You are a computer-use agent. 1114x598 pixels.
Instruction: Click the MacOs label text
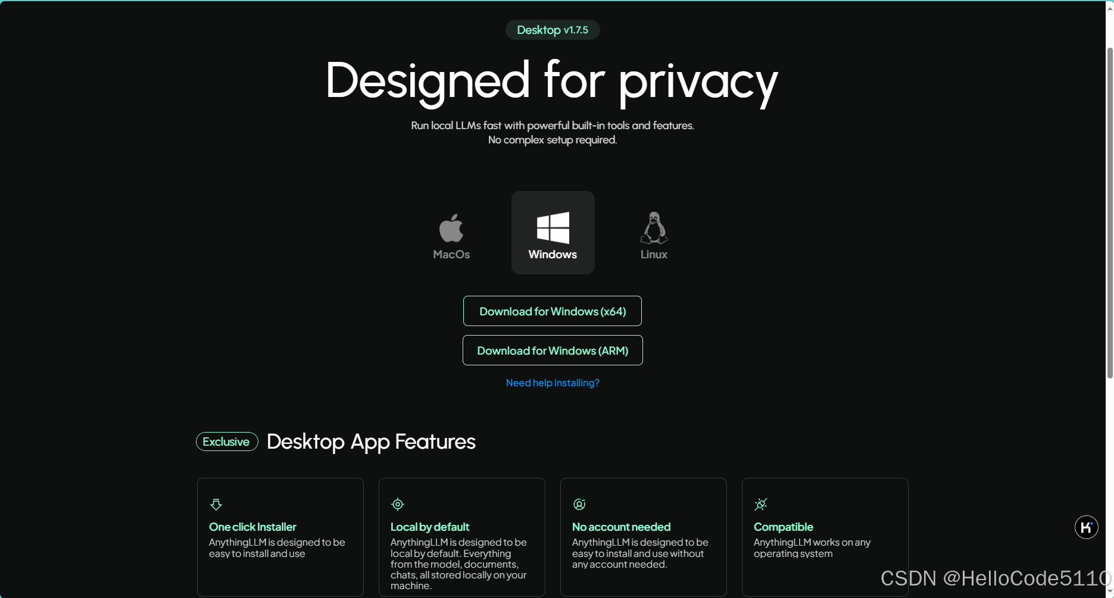tap(451, 254)
